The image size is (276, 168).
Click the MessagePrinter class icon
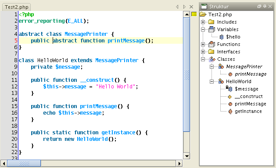point(221,66)
